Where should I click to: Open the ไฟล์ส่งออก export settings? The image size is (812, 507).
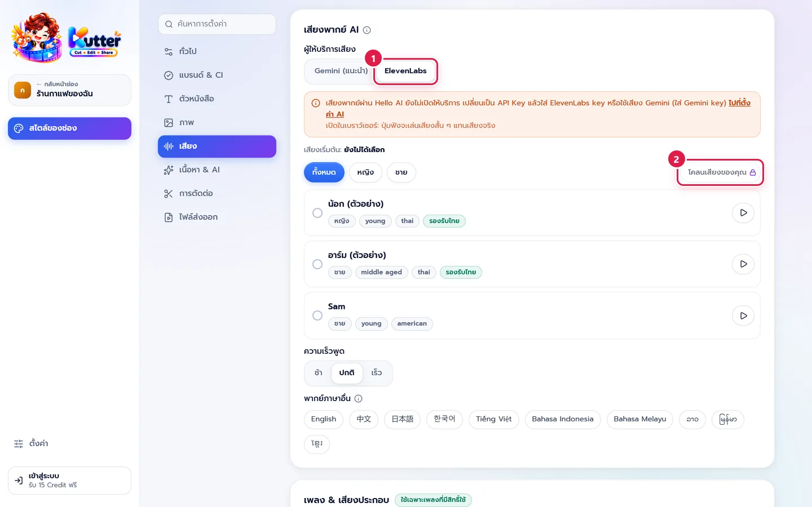tap(217, 217)
